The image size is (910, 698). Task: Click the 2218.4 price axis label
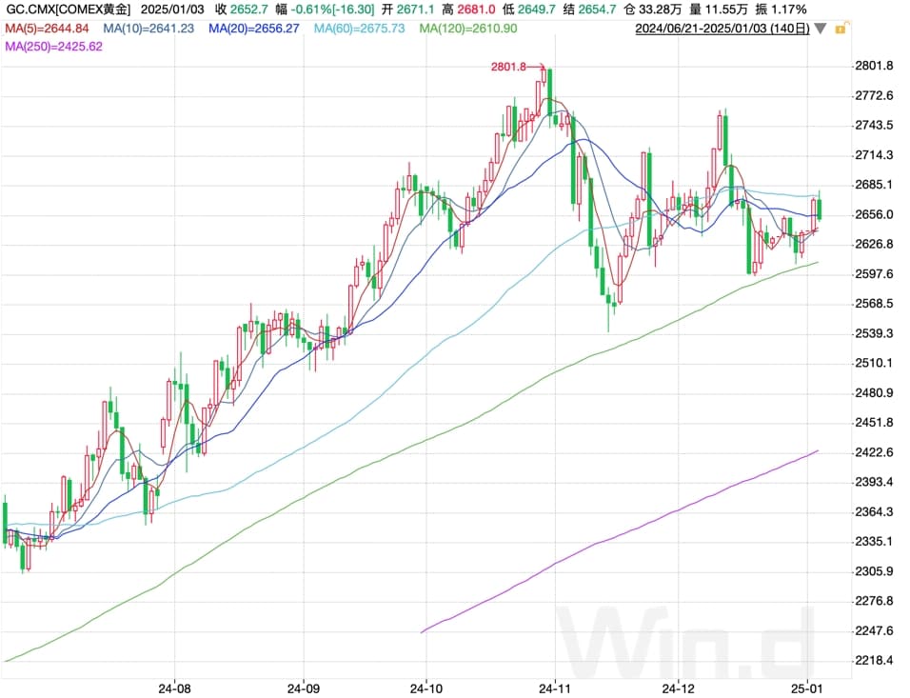pos(874,660)
